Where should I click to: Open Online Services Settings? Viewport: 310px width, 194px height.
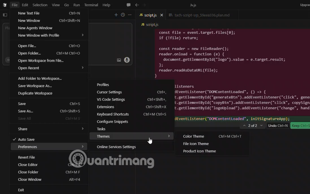pos(131,147)
